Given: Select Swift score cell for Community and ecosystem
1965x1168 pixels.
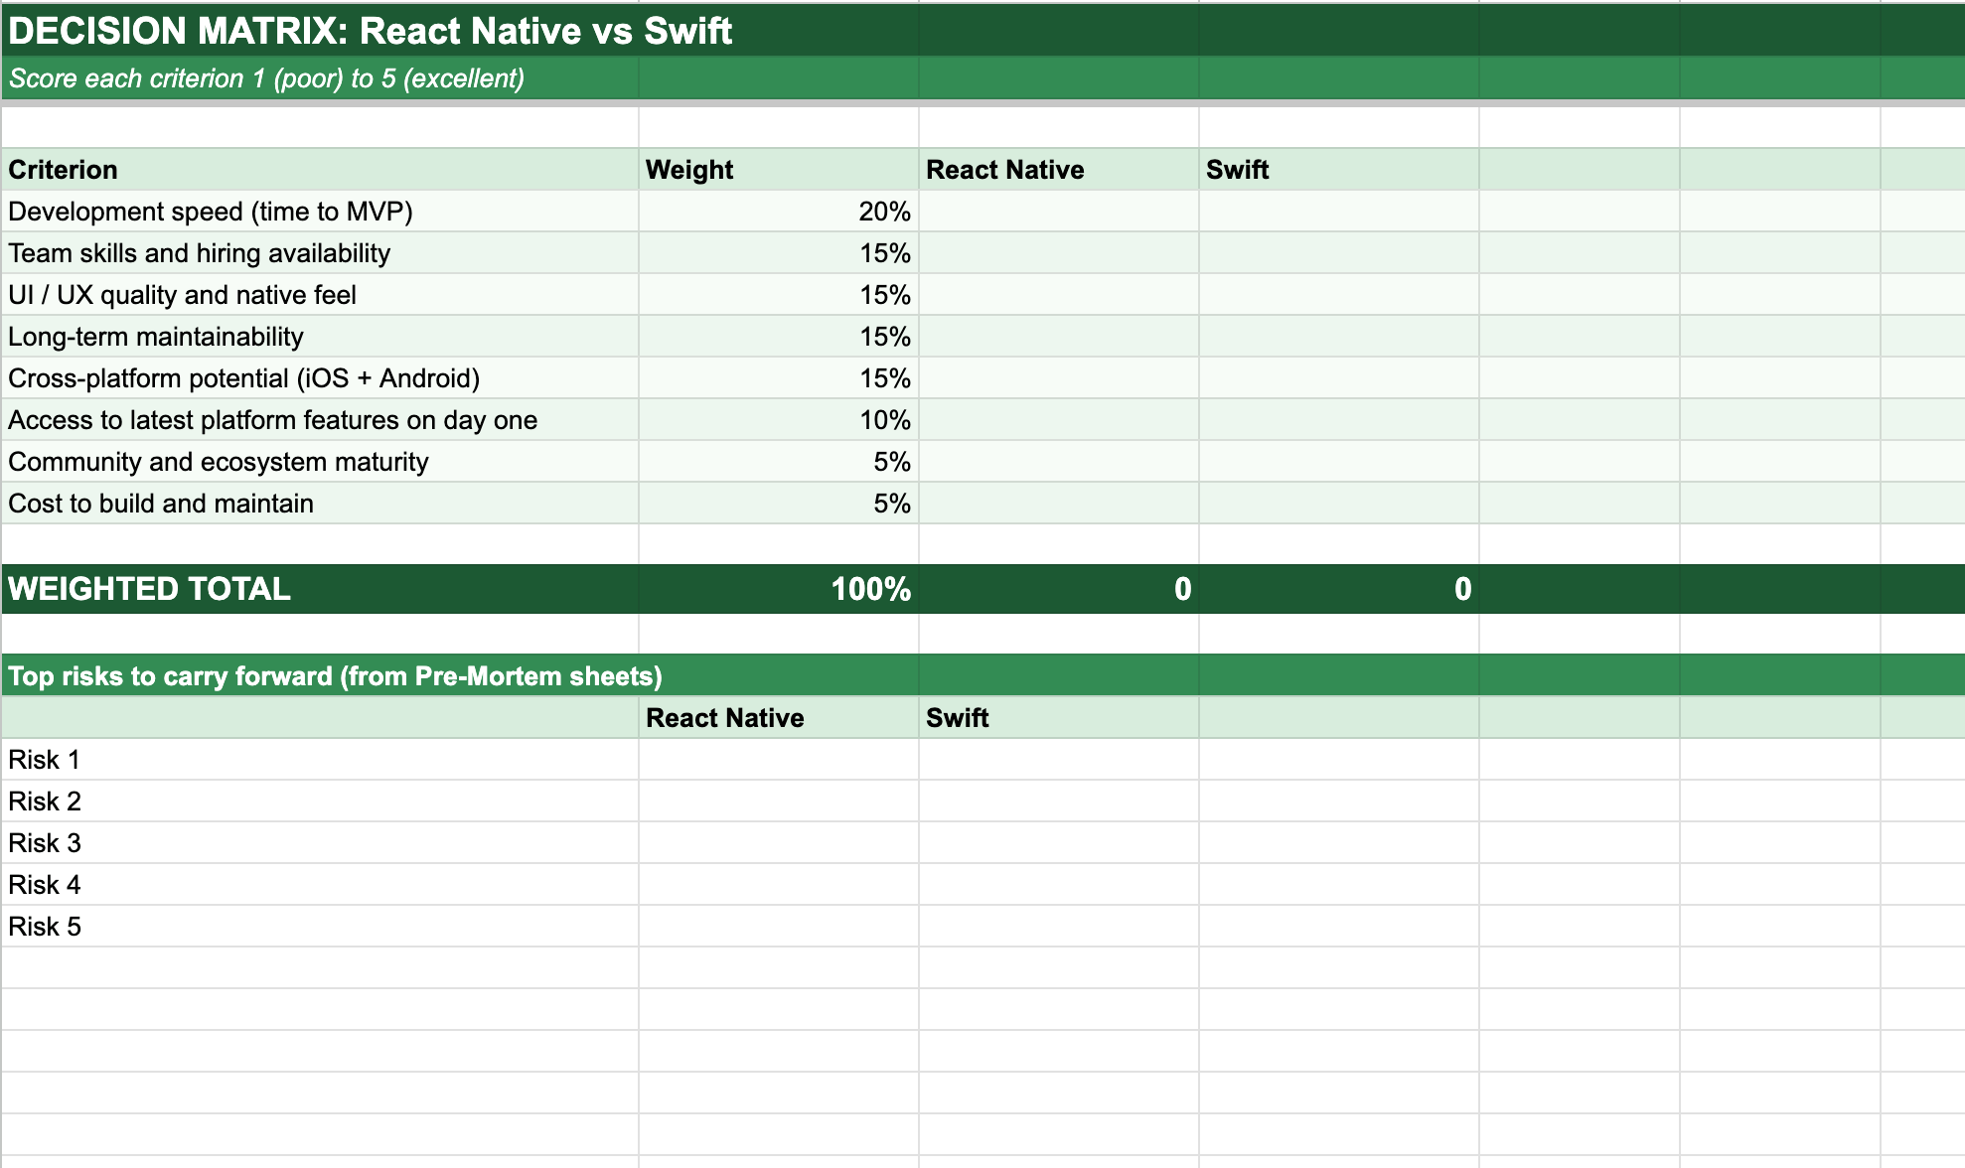Looking at the screenshot, I should tap(1339, 462).
